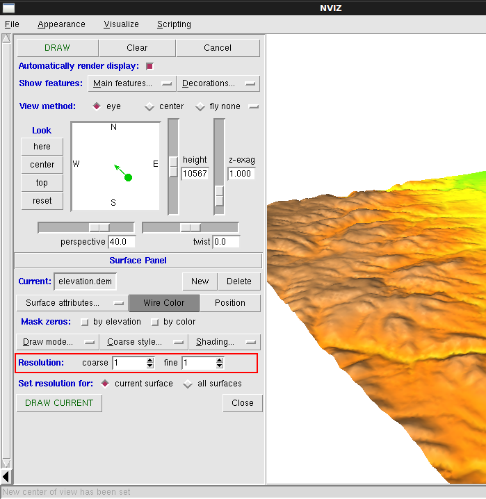Click the fine resolution stepper arrows
Viewport: 486px width, 499px height.
click(219, 363)
